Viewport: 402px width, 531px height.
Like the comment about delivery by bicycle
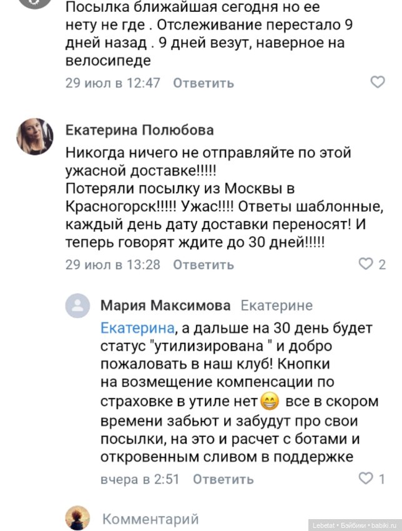(x=377, y=81)
